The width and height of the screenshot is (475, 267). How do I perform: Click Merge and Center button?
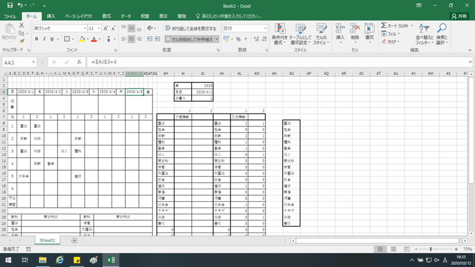click(x=189, y=39)
